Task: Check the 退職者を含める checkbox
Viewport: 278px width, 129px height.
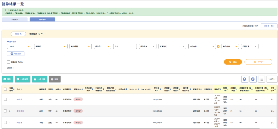Action: tap(9, 62)
